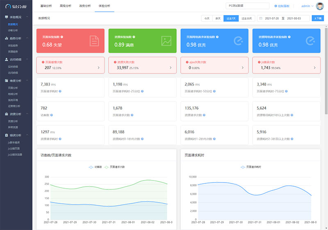Click the admin user avatar
328x230 pixels.
320,6
